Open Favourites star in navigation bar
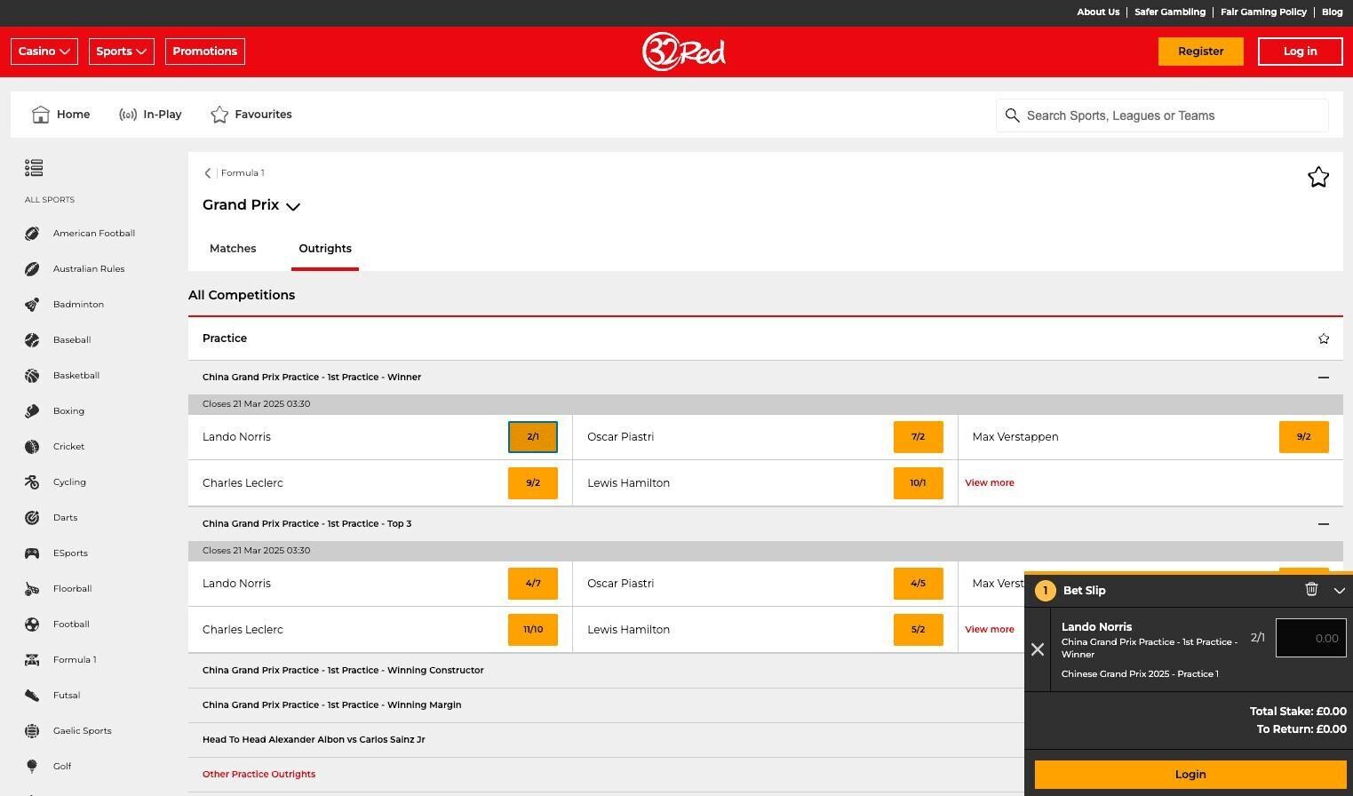This screenshot has height=796, width=1353. click(x=219, y=115)
